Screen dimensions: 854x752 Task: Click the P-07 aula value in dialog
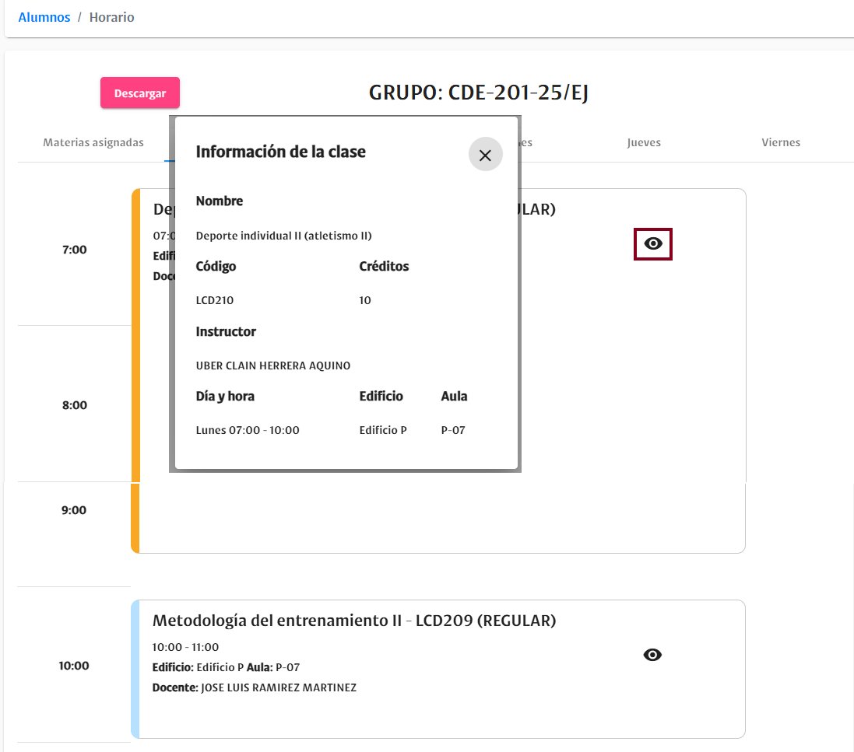(453, 430)
